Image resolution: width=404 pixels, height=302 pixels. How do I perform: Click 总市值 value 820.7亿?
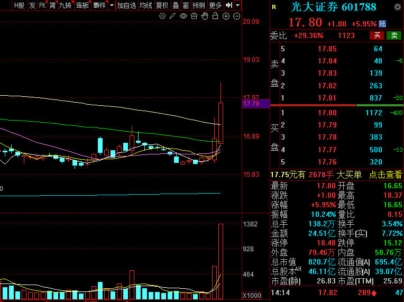(x=322, y=262)
